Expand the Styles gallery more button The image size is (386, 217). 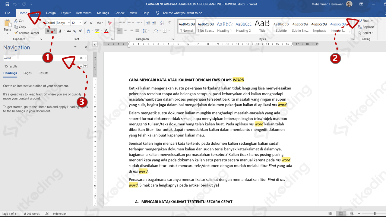pyautogui.click(x=350, y=32)
